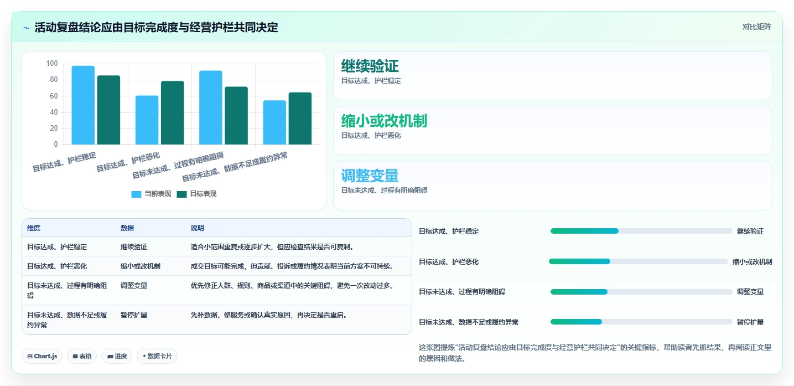Viewport: 794px width, 386px height.
Task: Click table row label 目标达成、护栏稳定
Action: 57,247
